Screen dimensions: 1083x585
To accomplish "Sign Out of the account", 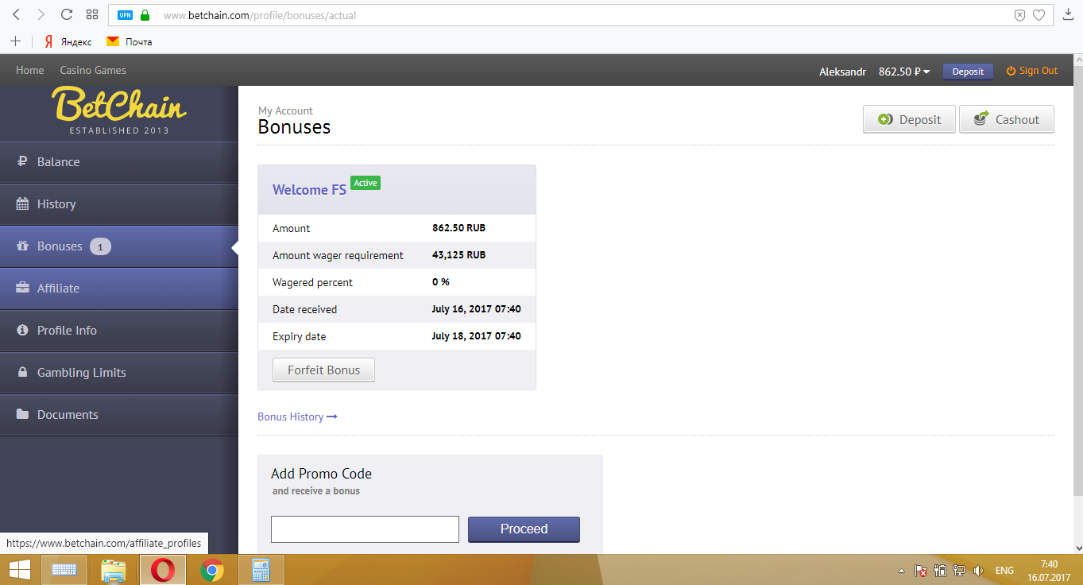I will (1032, 71).
